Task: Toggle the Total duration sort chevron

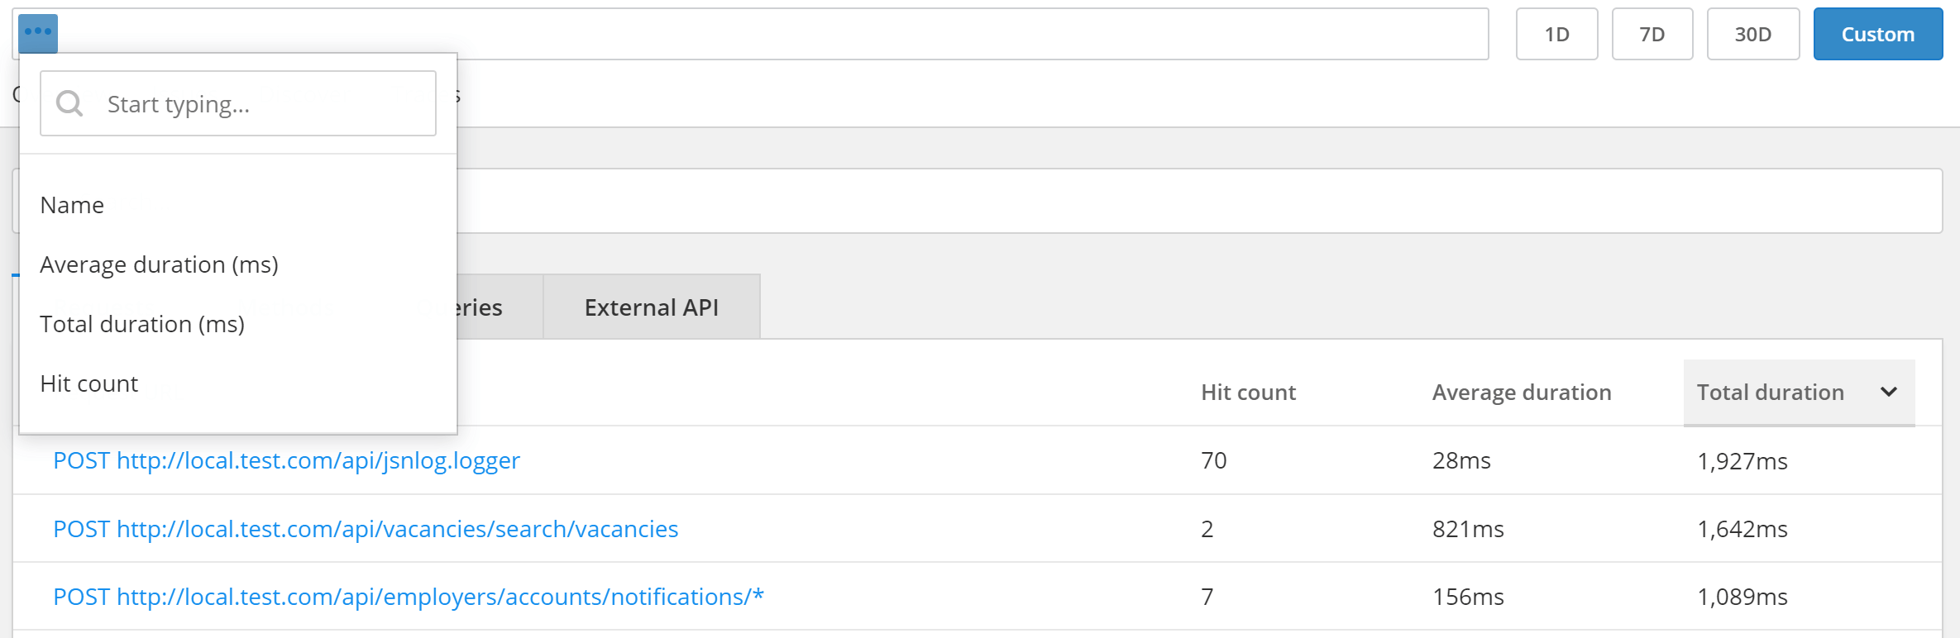Action: point(1889,392)
